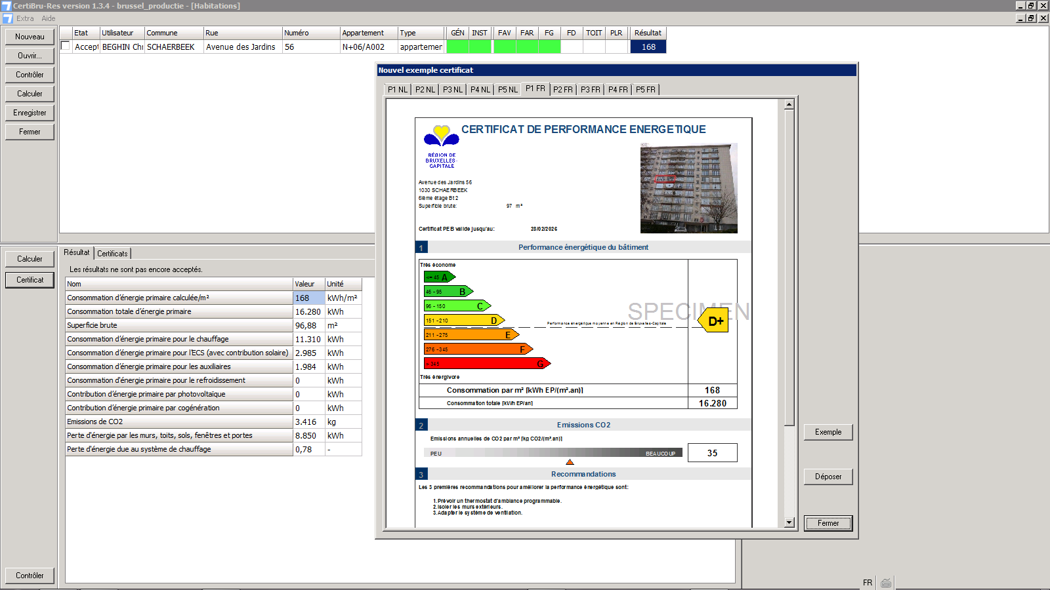
Task: Click the keyboard icon in status bar
Action: (886, 583)
